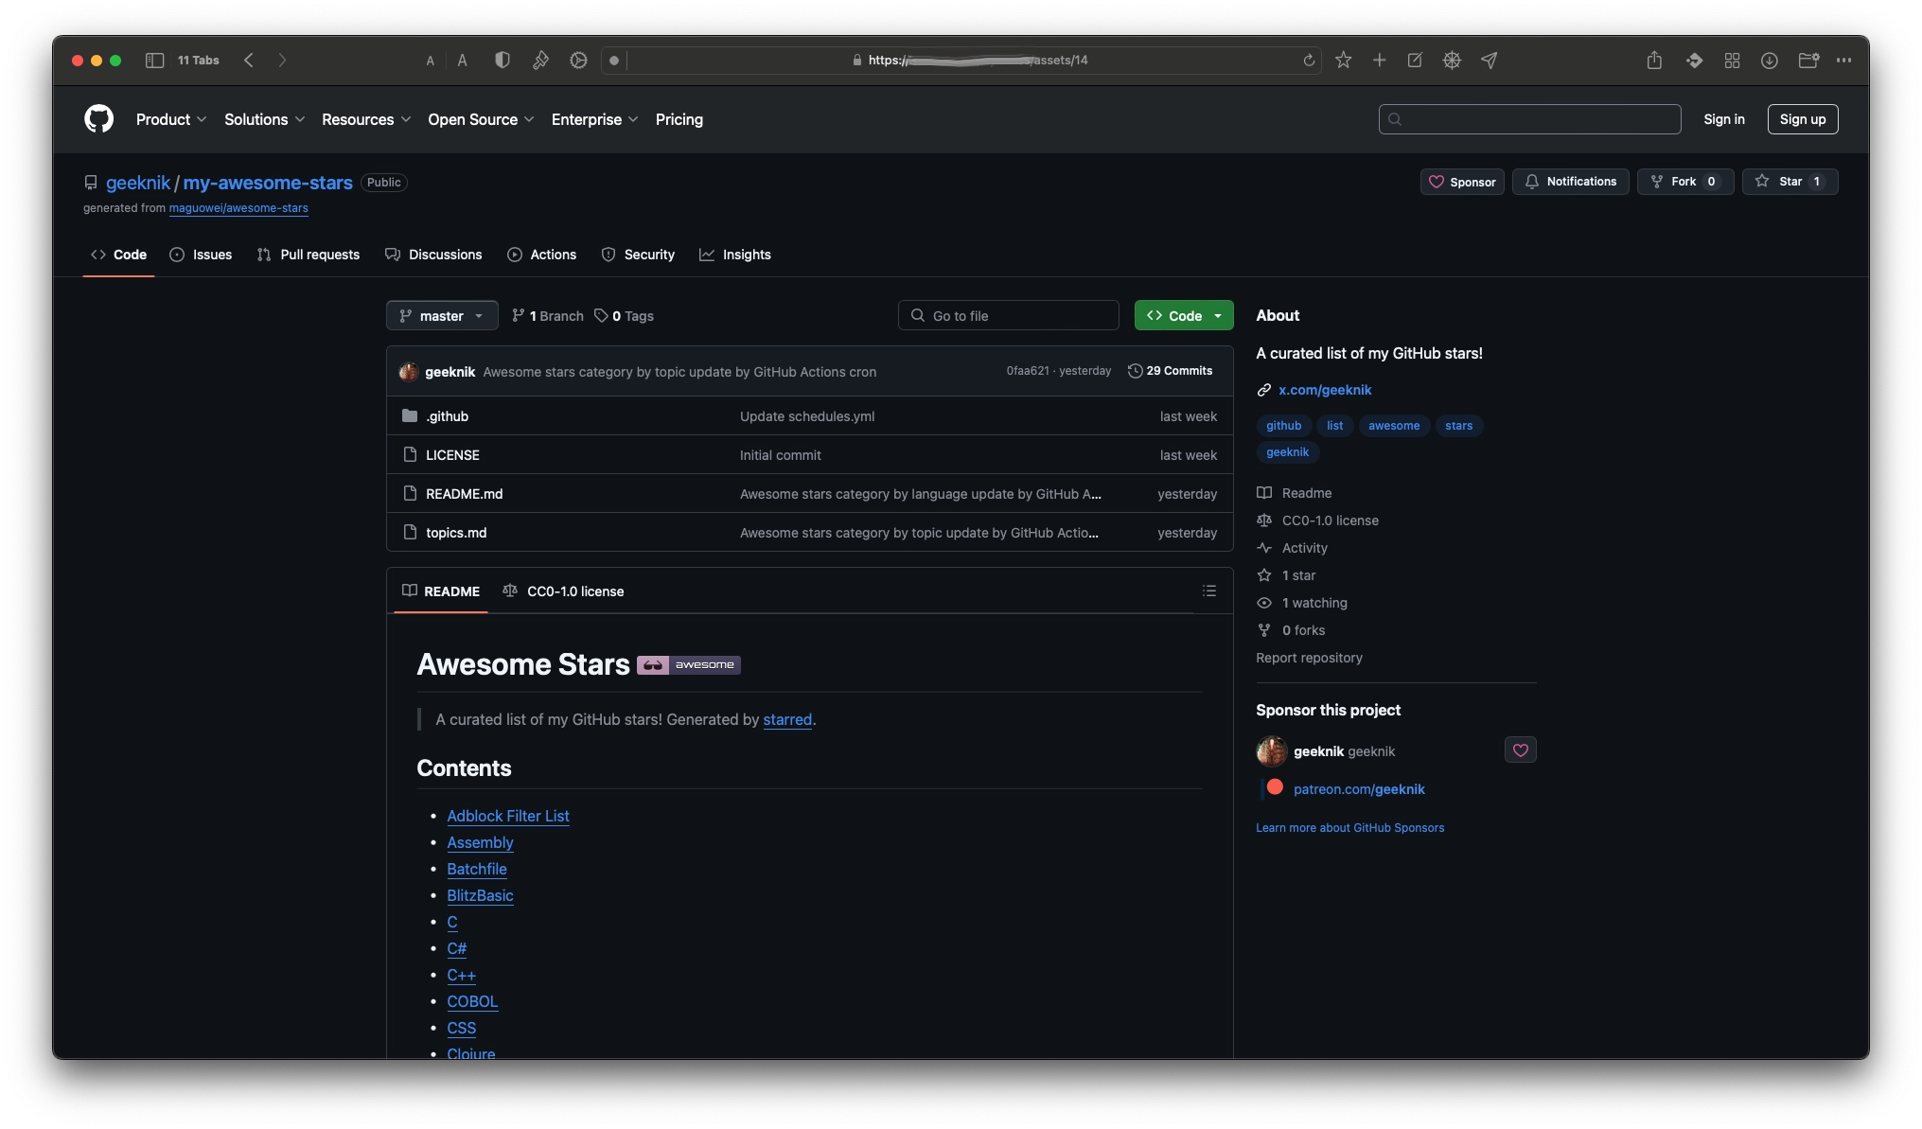Open the master branch dropdown
Image resolution: width=1922 pixels, height=1129 pixels.
(x=441, y=315)
